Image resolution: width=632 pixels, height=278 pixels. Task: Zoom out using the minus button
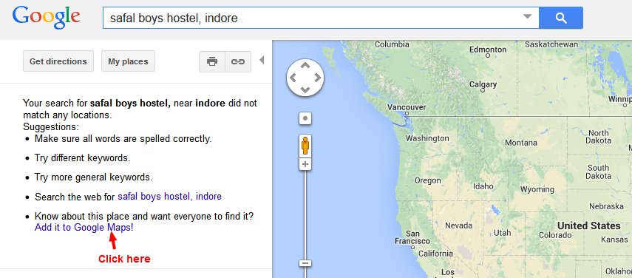(305, 263)
